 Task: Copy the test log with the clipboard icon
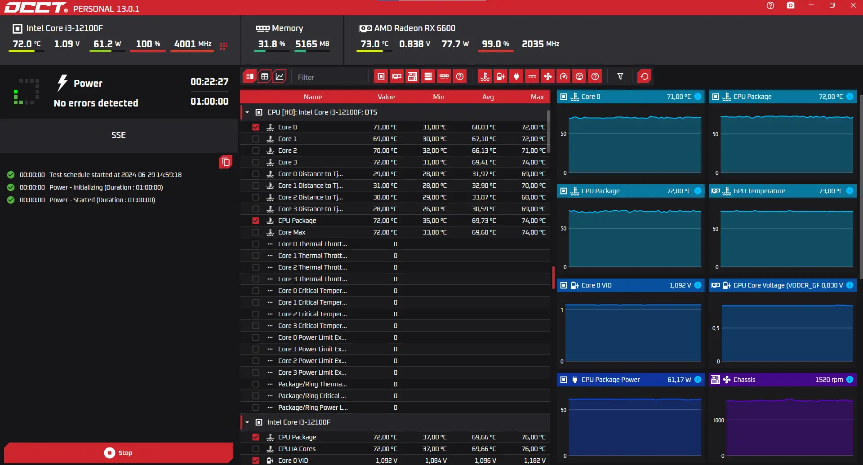[226, 162]
